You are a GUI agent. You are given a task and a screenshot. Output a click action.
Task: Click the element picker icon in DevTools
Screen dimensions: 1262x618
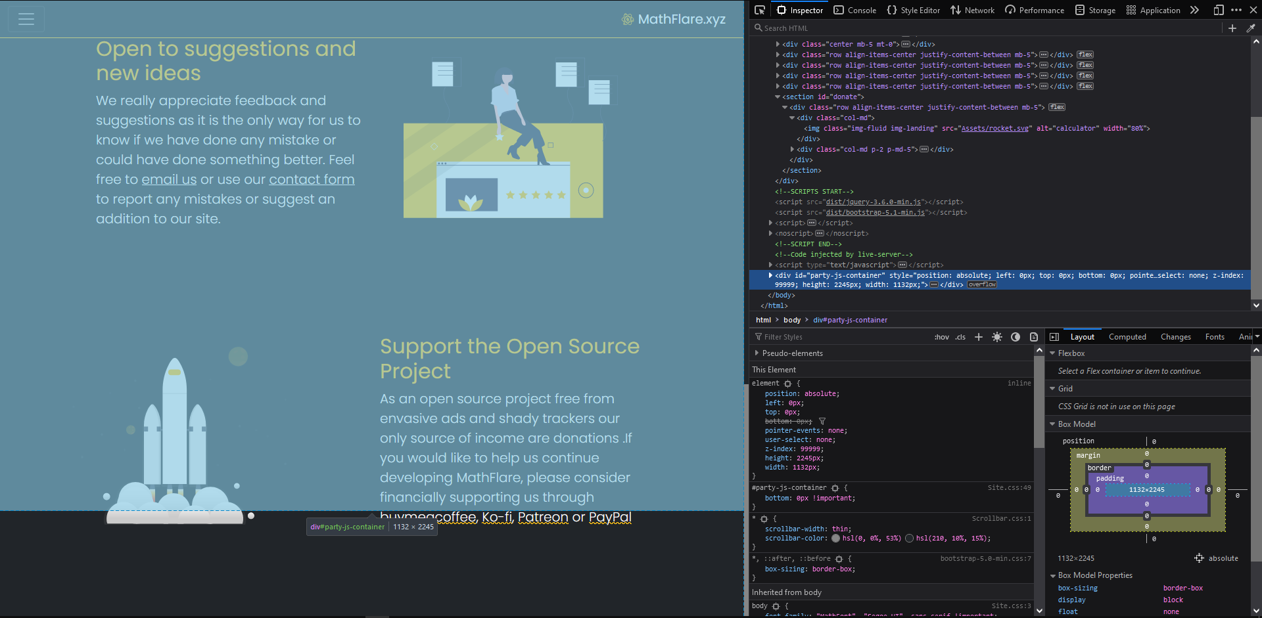coord(760,10)
